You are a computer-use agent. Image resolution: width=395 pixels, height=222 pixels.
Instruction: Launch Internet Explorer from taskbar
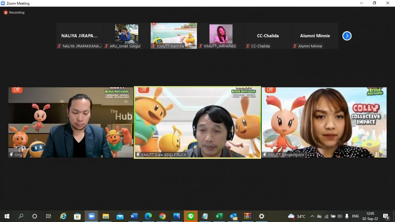[x=63, y=216]
